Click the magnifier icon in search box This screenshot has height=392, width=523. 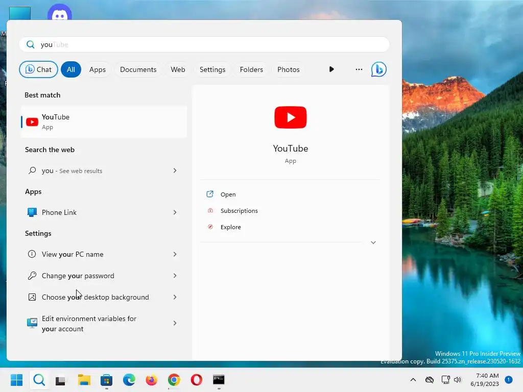[x=30, y=44]
